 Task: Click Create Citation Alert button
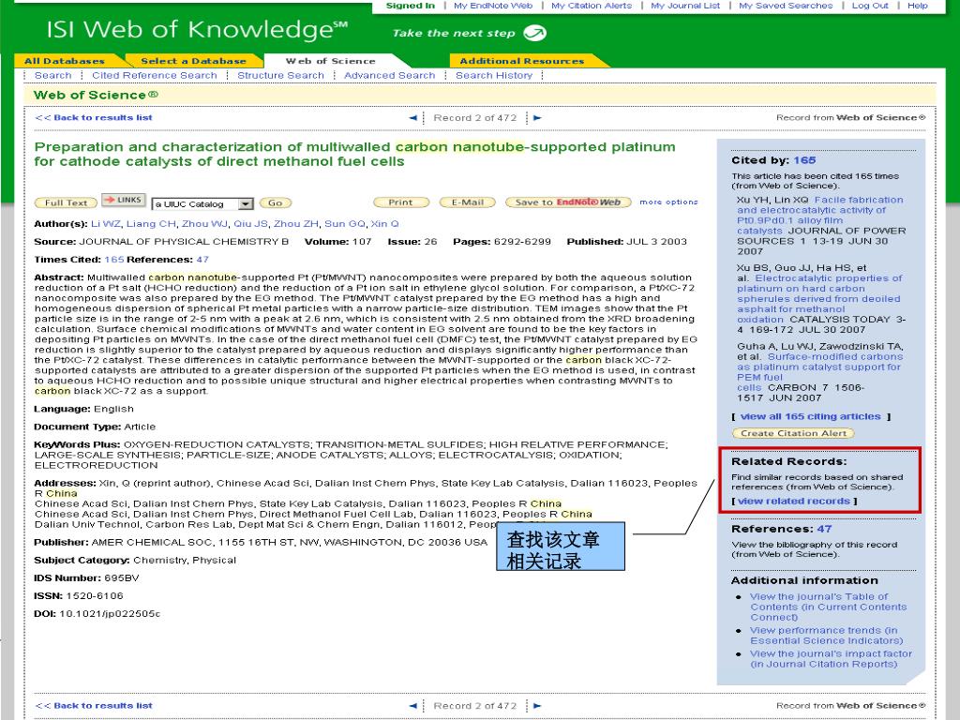tap(793, 433)
